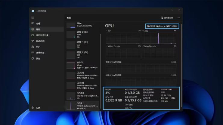Click the GPU heading text
223x125 pixels.
(109, 26)
